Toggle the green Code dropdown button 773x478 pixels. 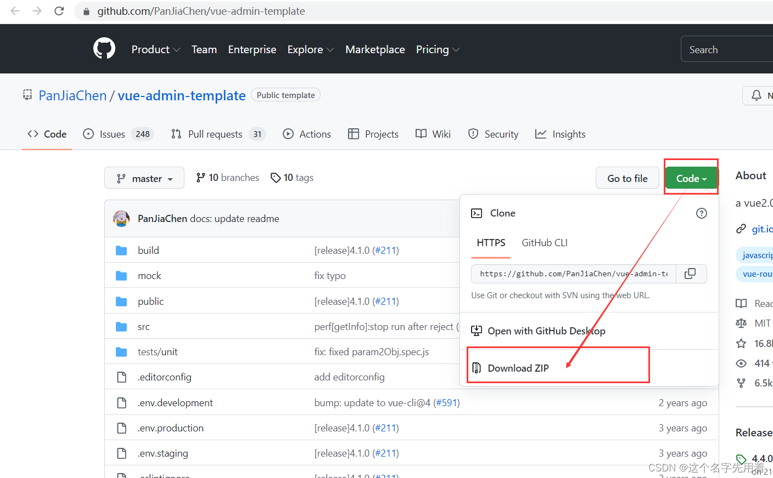tap(691, 178)
